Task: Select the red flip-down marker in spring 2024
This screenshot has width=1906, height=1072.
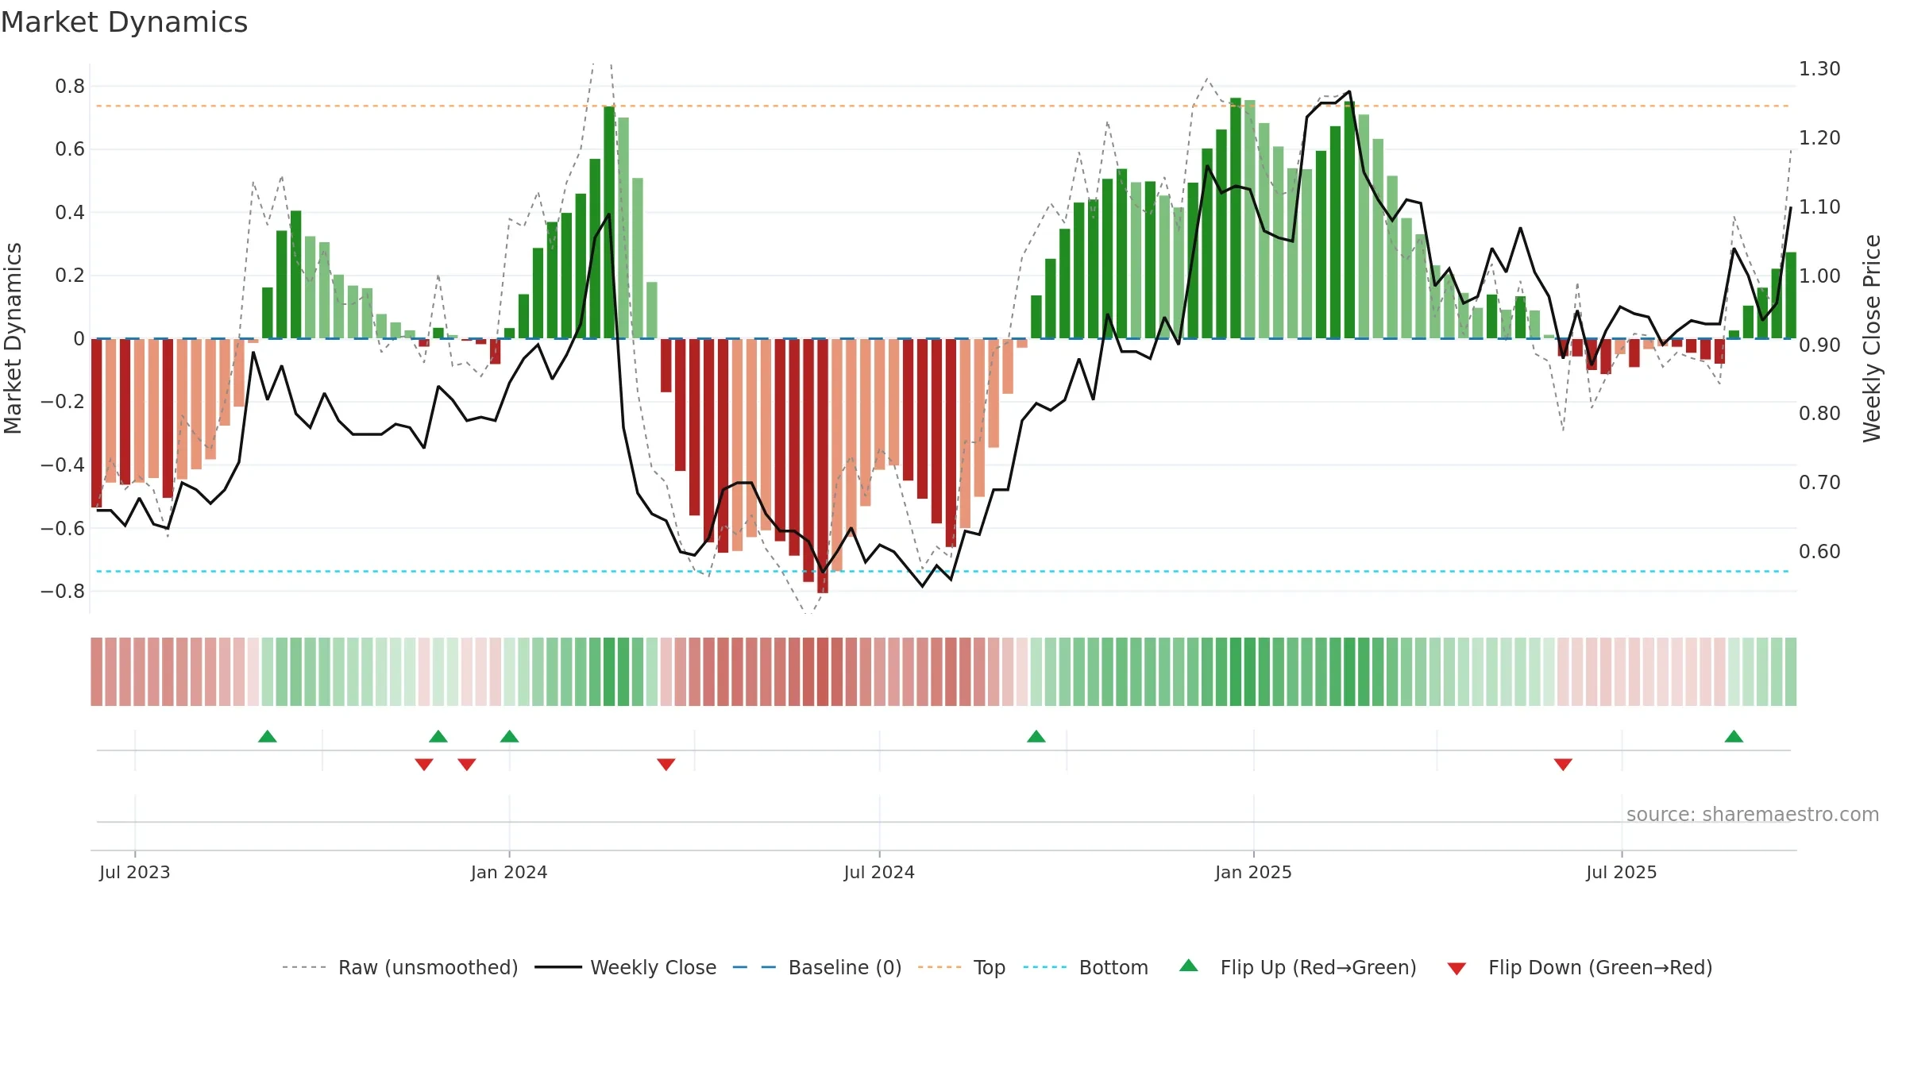Action: (666, 765)
